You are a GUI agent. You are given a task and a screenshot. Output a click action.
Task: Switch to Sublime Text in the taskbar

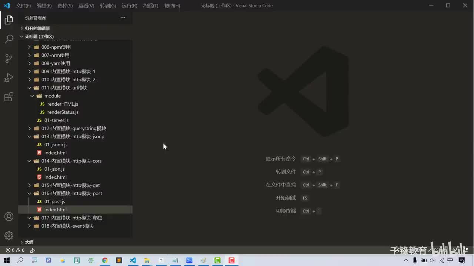pos(119,260)
